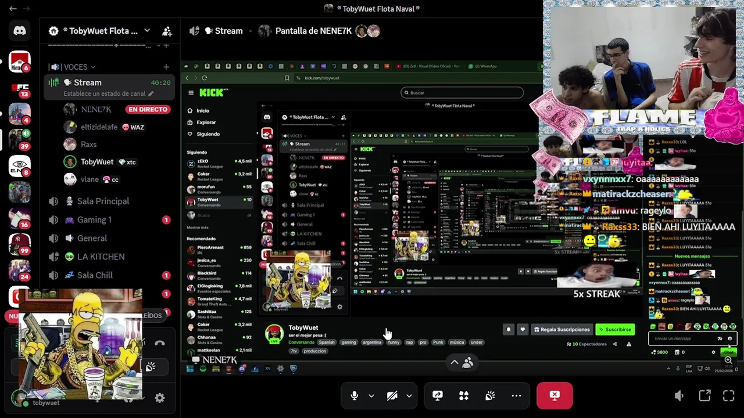Viewport: 744px width, 418px height.
Task: Click the stream viewers avatars in header
Action: [367, 31]
